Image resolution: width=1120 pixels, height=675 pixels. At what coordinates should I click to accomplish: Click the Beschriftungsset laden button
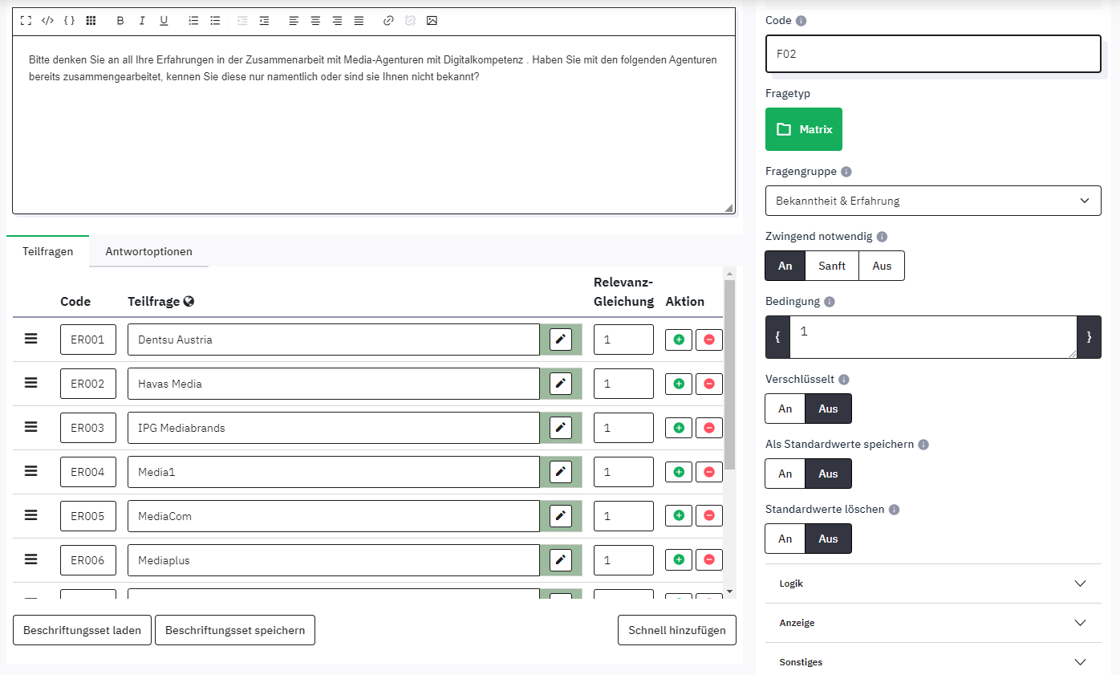coord(82,630)
